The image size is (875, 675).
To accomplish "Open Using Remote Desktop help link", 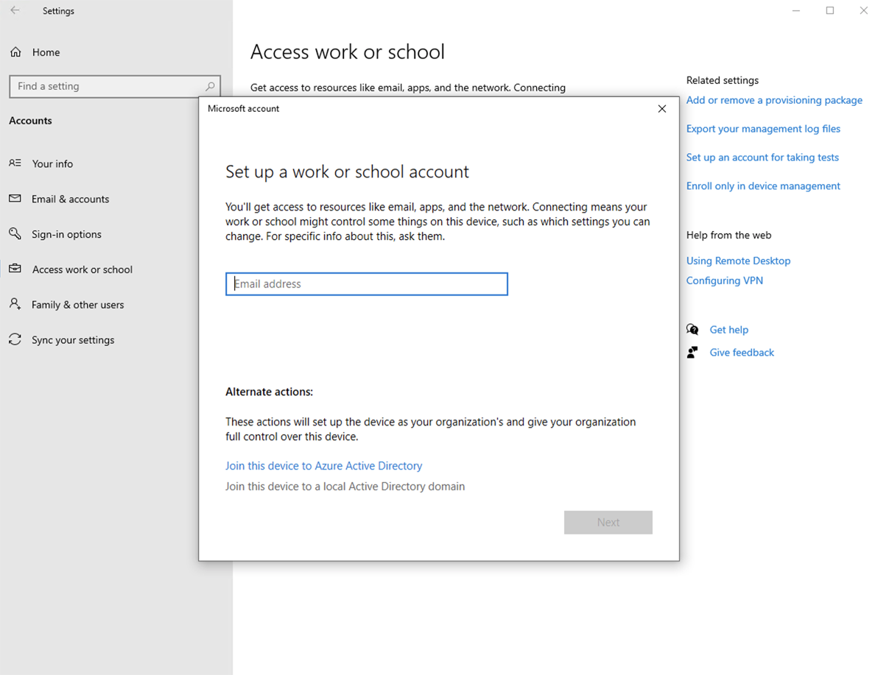I will tap(738, 261).
